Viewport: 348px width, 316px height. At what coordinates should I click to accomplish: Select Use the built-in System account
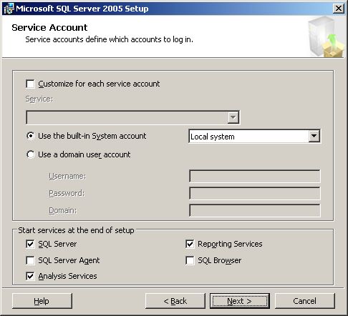point(31,136)
